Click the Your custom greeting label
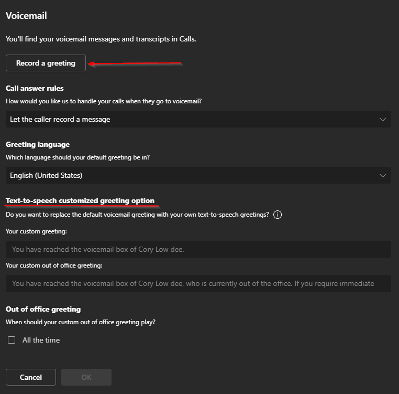 pyautogui.click(x=36, y=231)
